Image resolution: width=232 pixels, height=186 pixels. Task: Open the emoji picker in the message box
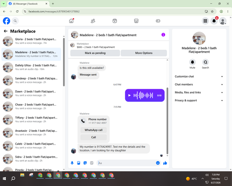coord(158,163)
